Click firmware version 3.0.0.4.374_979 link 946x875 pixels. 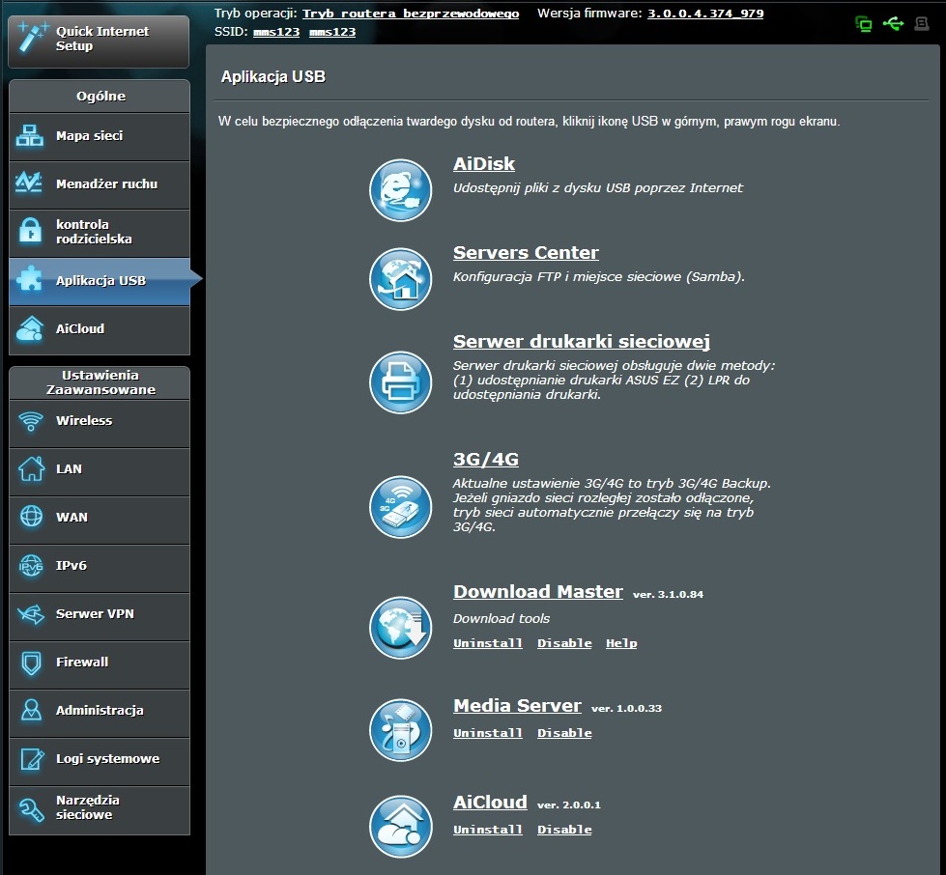point(705,14)
